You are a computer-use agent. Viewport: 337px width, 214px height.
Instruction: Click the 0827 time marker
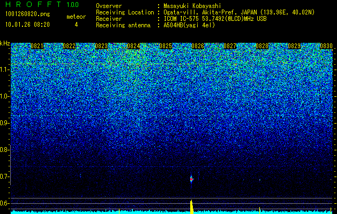pos(230,46)
